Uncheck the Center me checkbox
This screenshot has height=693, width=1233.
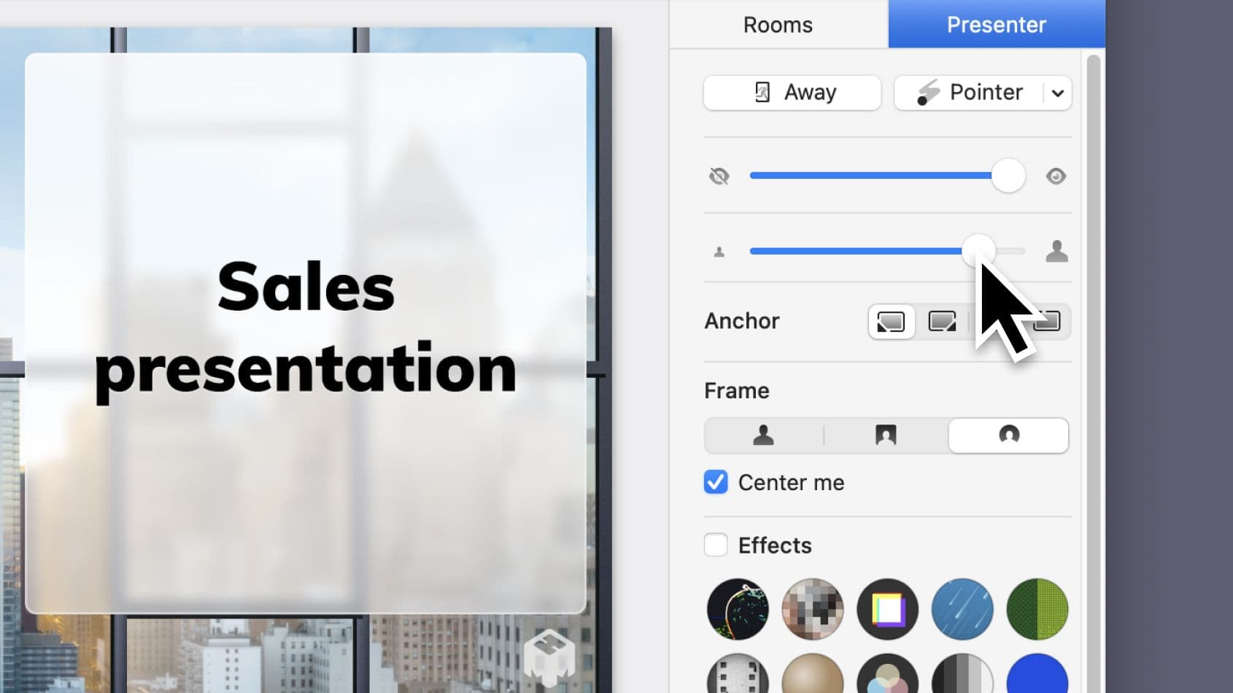[716, 482]
